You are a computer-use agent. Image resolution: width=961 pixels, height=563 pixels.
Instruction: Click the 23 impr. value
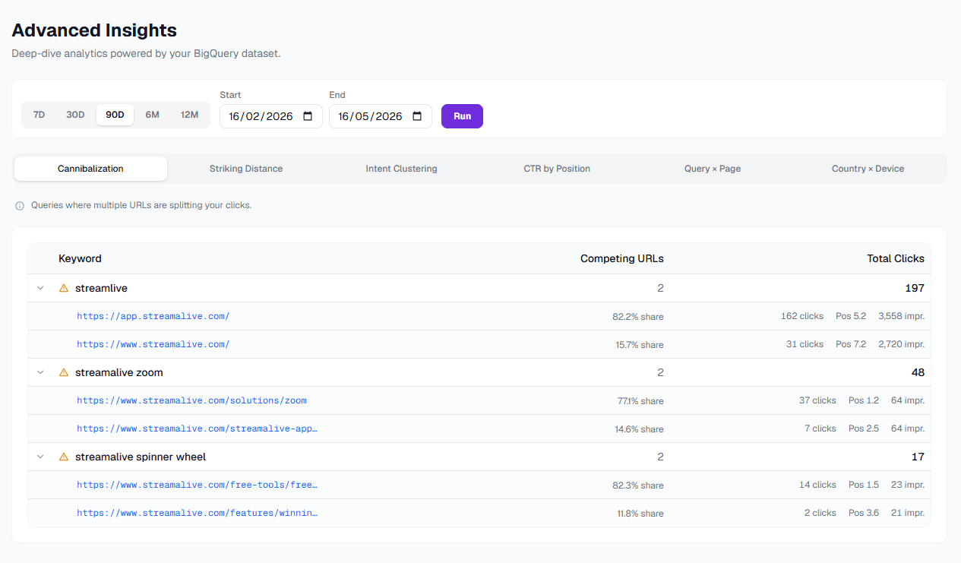click(x=908, y=485)
